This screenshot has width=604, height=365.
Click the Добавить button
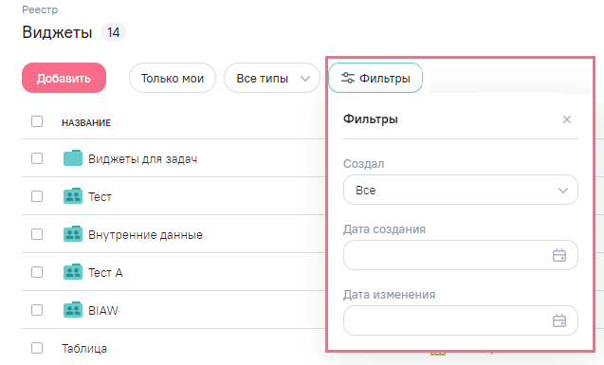[x=64, y=78]
